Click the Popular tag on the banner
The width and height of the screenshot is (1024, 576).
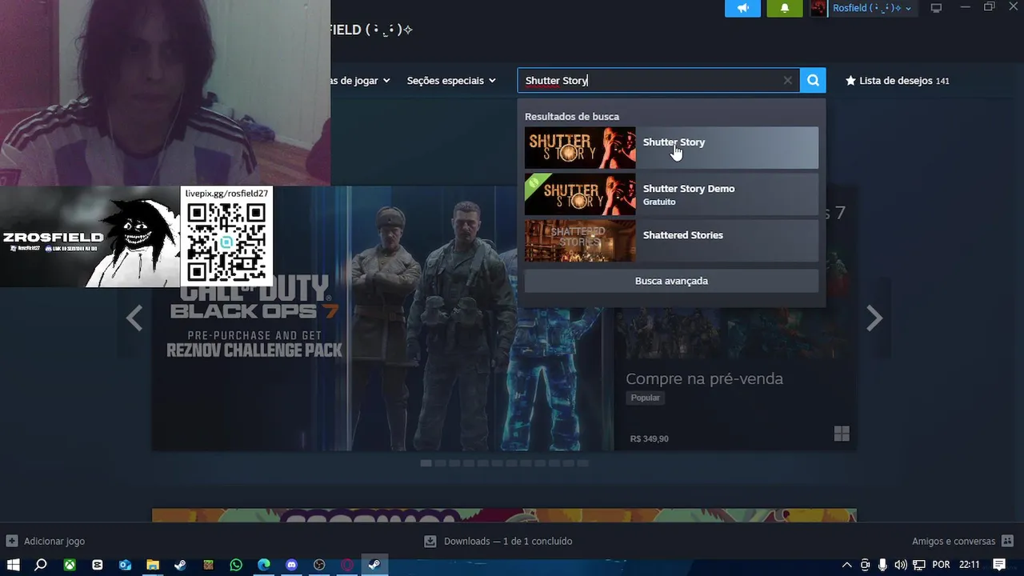pyautogui.click(x=646, y=398)
